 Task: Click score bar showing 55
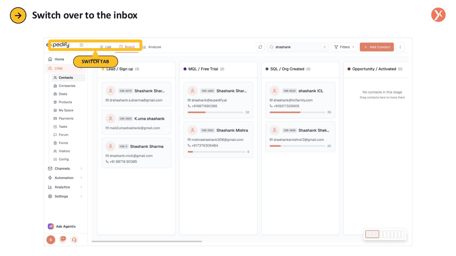(297, 112)
